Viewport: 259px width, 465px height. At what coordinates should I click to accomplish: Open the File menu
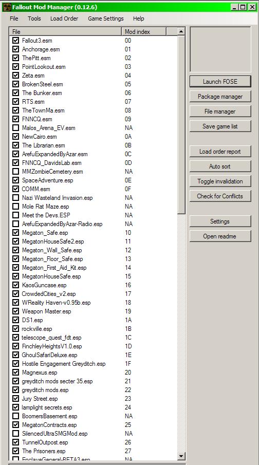(14, 18)
